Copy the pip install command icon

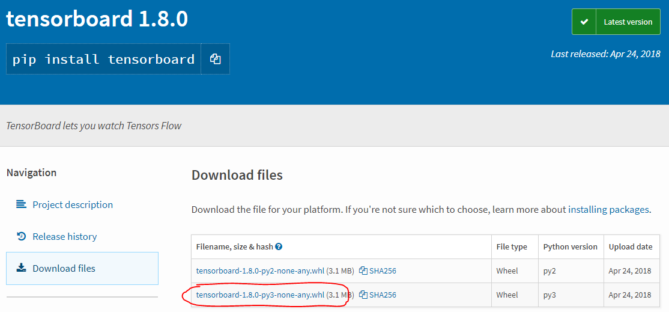216,59
